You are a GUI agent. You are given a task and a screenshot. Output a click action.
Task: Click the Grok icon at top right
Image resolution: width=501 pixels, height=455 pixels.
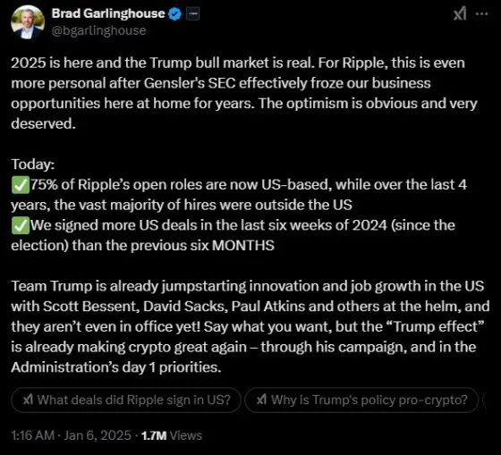[x=460, y=14]
